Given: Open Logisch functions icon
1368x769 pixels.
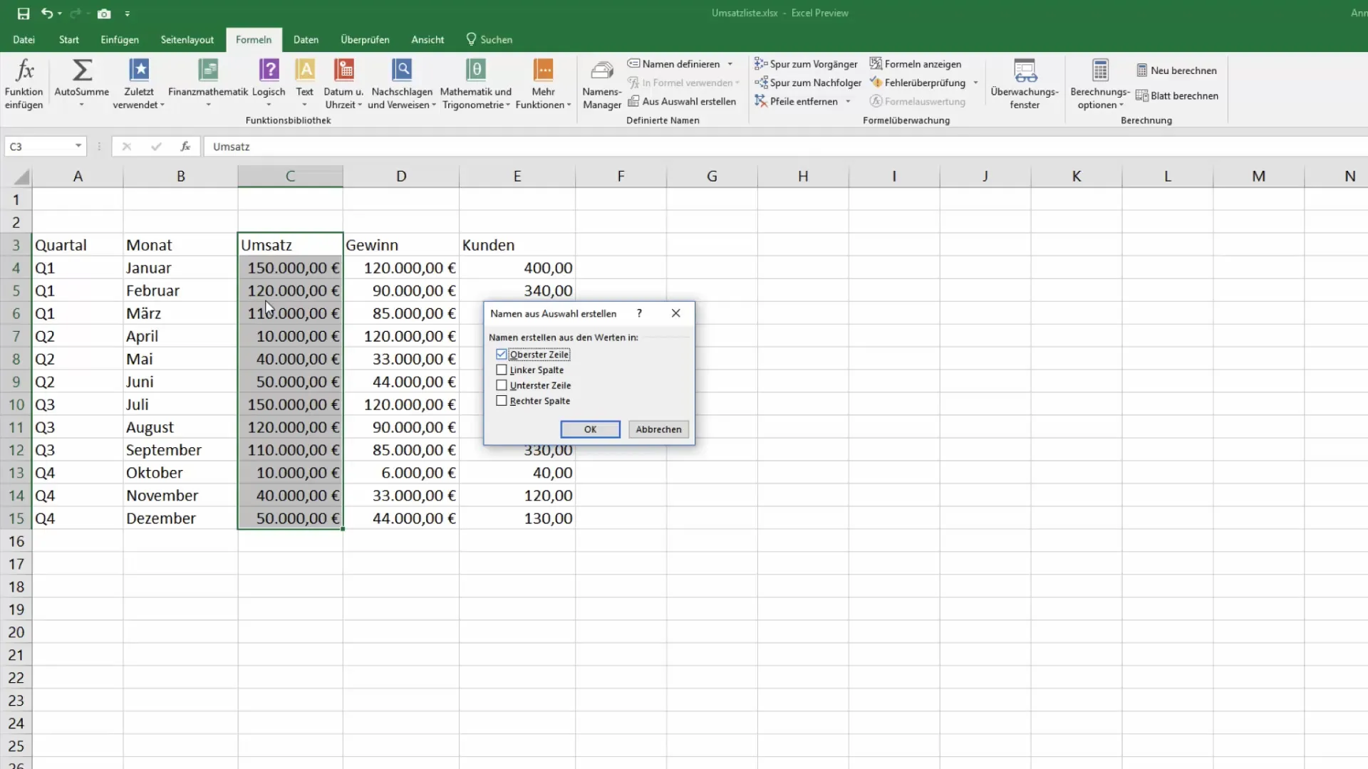Looking at the screenshot, I should pos(269,70).
